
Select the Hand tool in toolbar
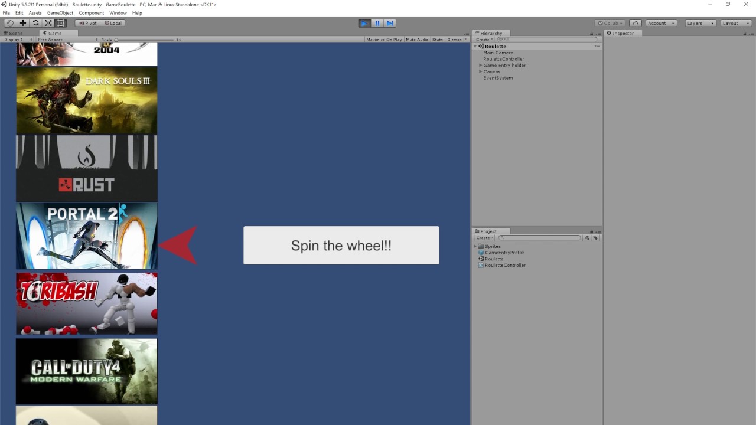tap(10, 23)
